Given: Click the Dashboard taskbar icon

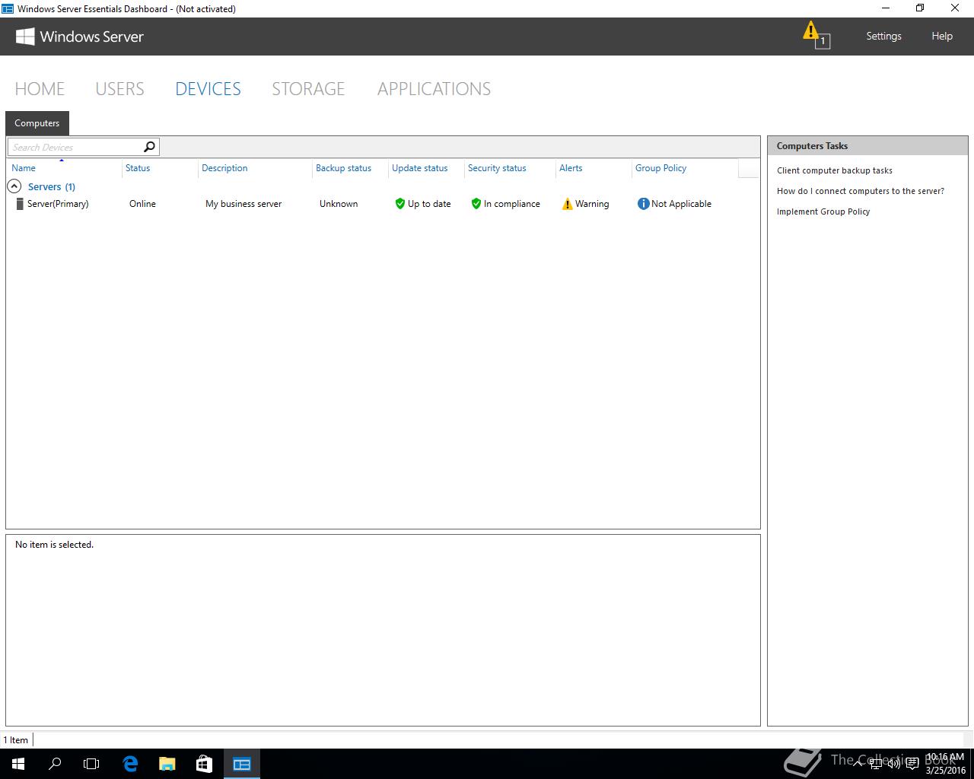Looking at the screenshot, I should pyautogui.click(x=242, y=764).
